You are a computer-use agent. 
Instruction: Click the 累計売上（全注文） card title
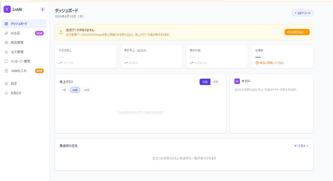tap(136, 50)
